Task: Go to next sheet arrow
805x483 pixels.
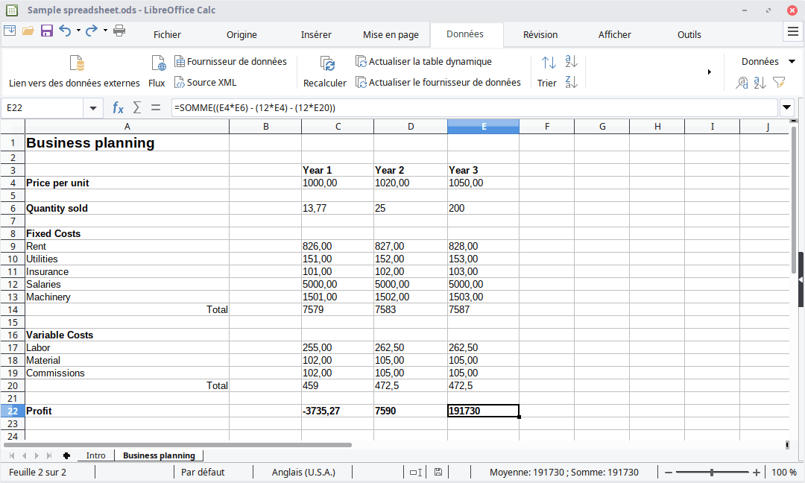Action: (37, 455)
